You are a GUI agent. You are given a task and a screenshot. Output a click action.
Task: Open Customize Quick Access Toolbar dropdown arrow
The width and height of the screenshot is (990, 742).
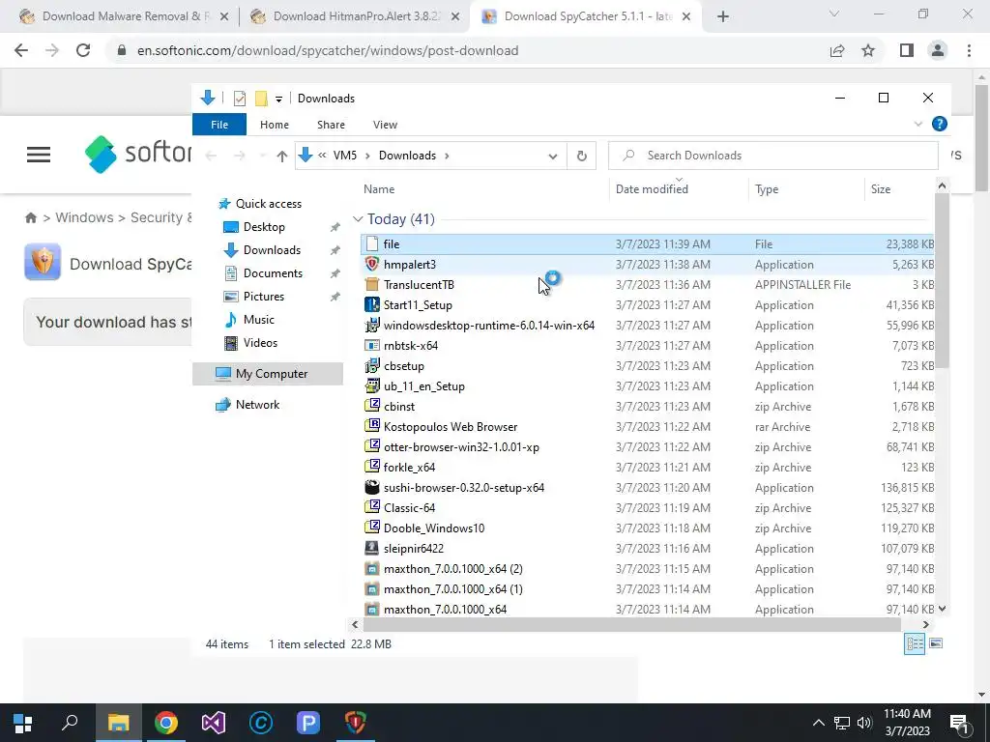278,100
